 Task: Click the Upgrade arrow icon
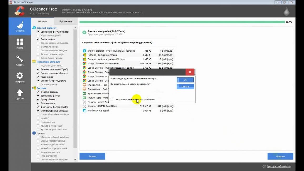click(19, 93)
